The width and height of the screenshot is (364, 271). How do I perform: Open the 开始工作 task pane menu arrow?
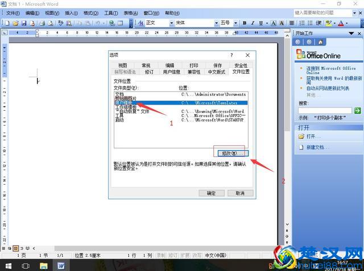click(351, 34)
